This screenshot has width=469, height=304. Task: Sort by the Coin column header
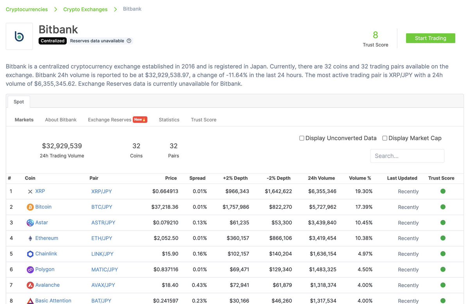coord(30,178)
